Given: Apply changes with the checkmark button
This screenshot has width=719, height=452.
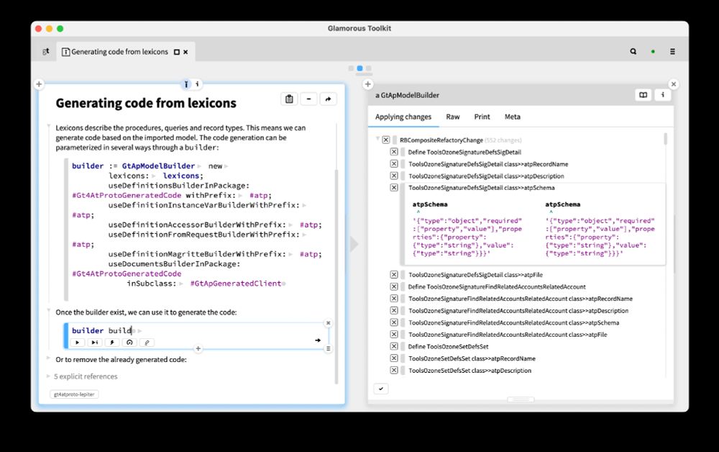Looking at the screenshot, I should click(x=381, y=389).
